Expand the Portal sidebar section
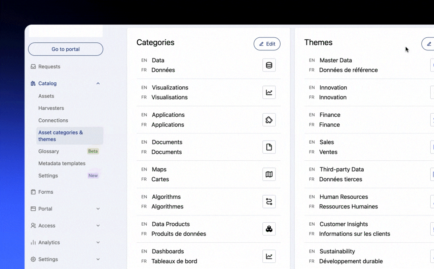Image resolution: width=434 pixels, height=269 pixels. click(x=98, y=209)
